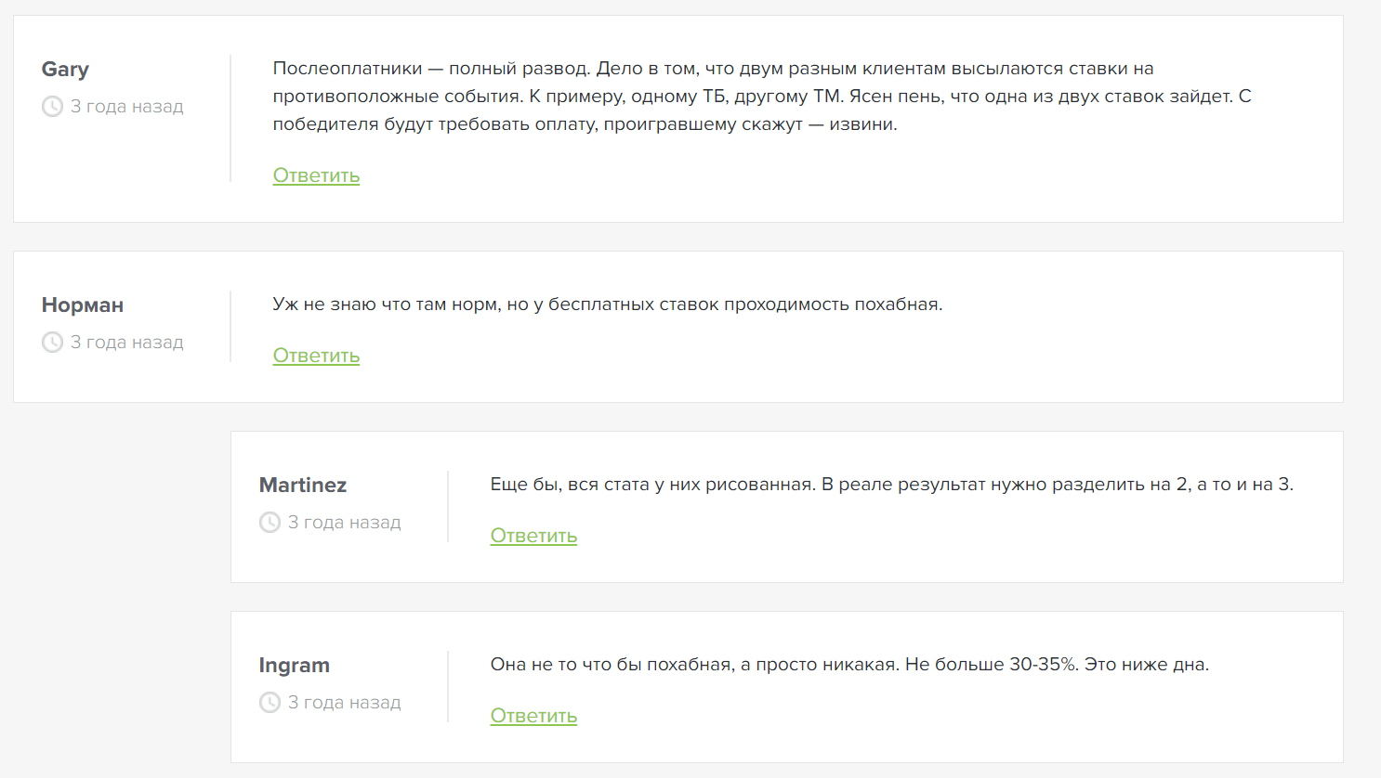Screen dimensions: 1381x778
Task: Click the '3 года назад' timestamp on Gary's comment
Action: click(127, 107)
